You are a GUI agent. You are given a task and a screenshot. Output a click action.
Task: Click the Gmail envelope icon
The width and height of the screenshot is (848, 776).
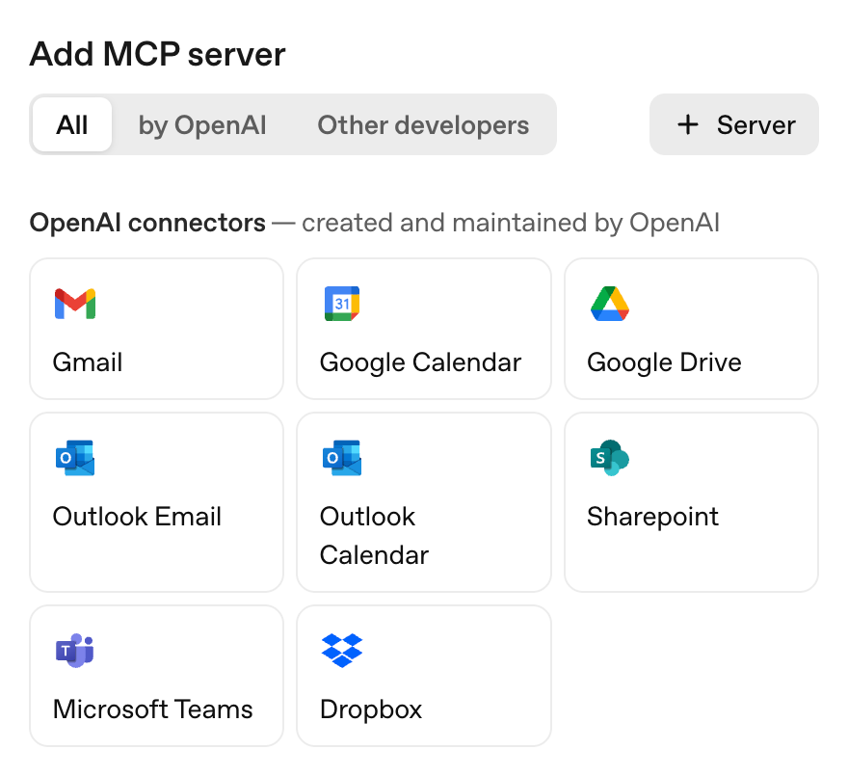(75, 304)
